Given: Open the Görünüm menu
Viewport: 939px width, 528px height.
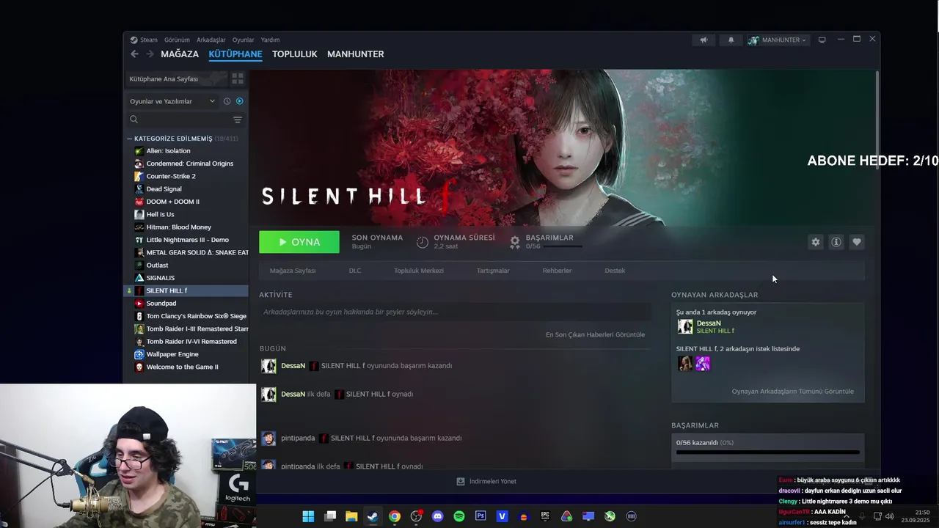Looking at the screenshot, I should (177, 40).
